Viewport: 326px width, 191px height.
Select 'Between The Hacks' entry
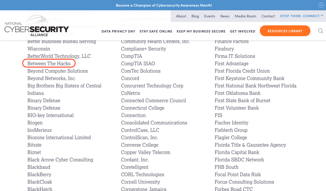coord(49,63)
